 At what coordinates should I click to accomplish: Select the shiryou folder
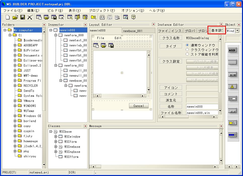30,156
